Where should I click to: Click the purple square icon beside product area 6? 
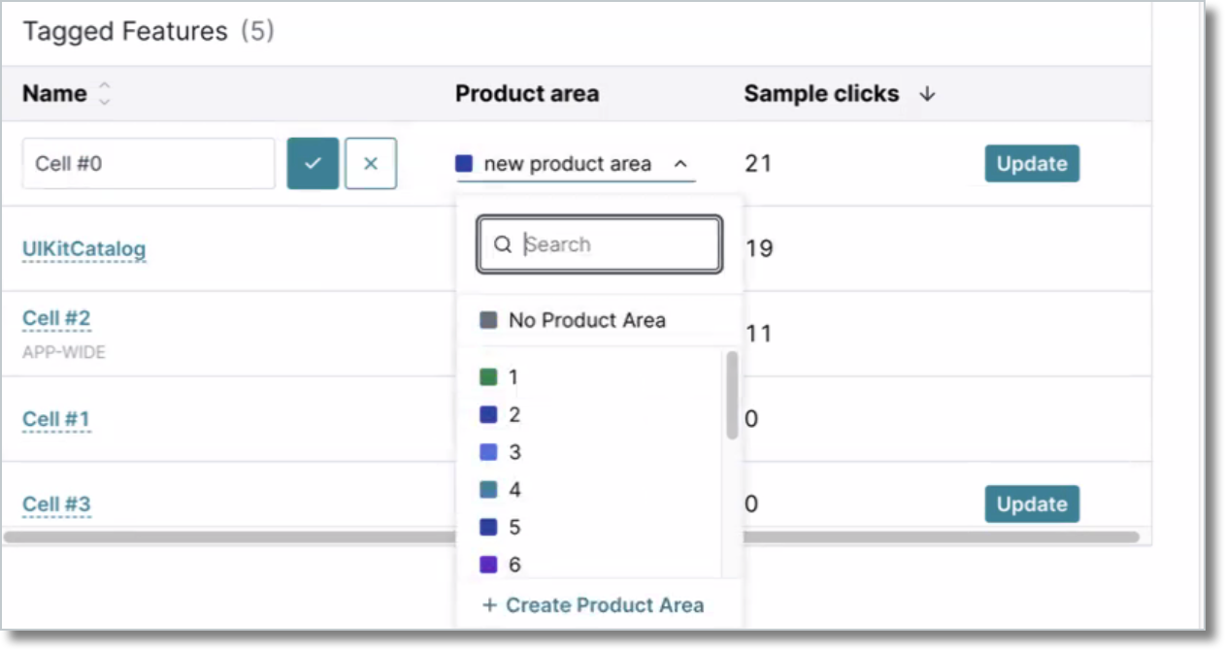point(489,564)
